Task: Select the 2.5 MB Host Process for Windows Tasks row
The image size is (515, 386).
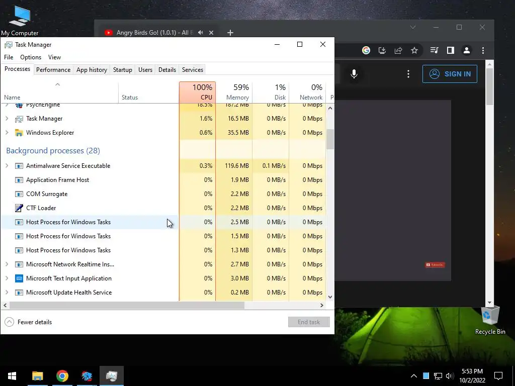Action: pos(163,222)
